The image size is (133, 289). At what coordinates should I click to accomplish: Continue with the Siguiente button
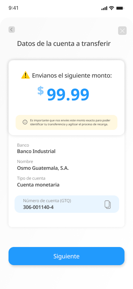pyautogui.click(x=67, y=256)
